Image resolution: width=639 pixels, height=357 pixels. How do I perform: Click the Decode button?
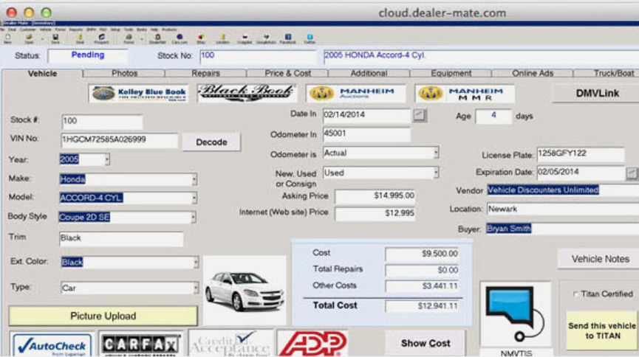tap(211, 142)
